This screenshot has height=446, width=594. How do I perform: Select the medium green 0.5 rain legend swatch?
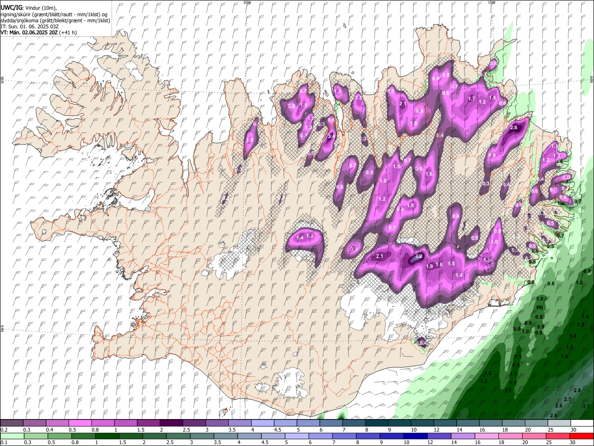click(59, 436)
